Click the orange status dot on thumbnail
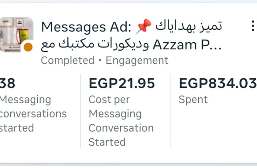Viewport: 257px width, 168px height. [28, 47]
